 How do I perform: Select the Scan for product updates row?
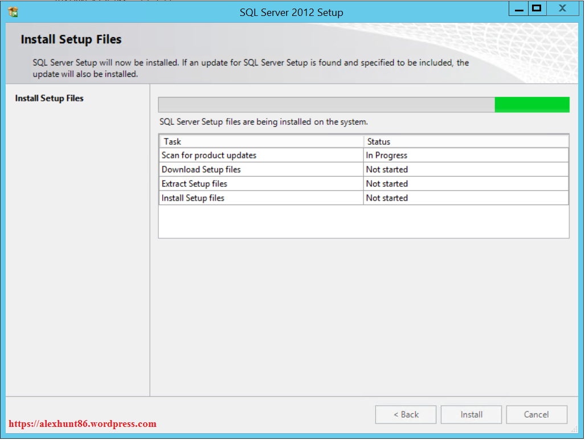click(209, 155)
